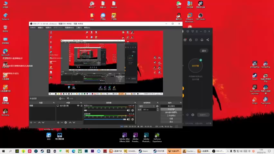Open the File menu in the OBS menu bar

click(x=33, y=28)
